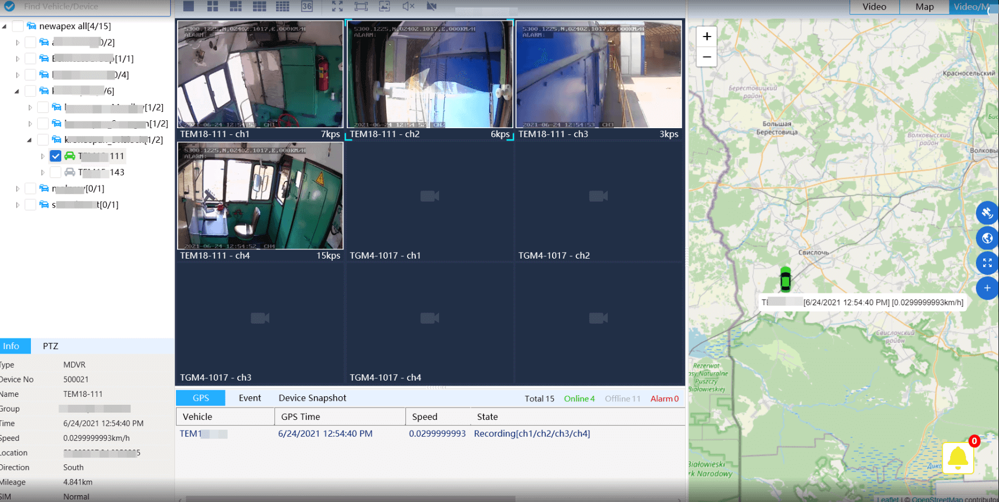Collapse the newapex all tree root
This screenshot has width=999, height=502.
point(4,26)
